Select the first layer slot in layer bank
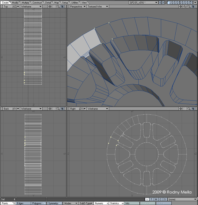This screenshot has width=198, height=205. tap(169, 3)
